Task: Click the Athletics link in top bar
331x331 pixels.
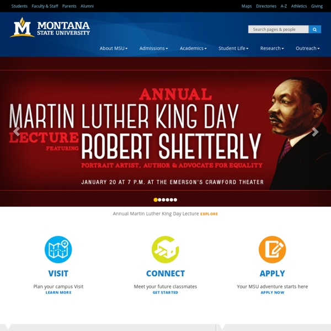Action: point(299,6)
